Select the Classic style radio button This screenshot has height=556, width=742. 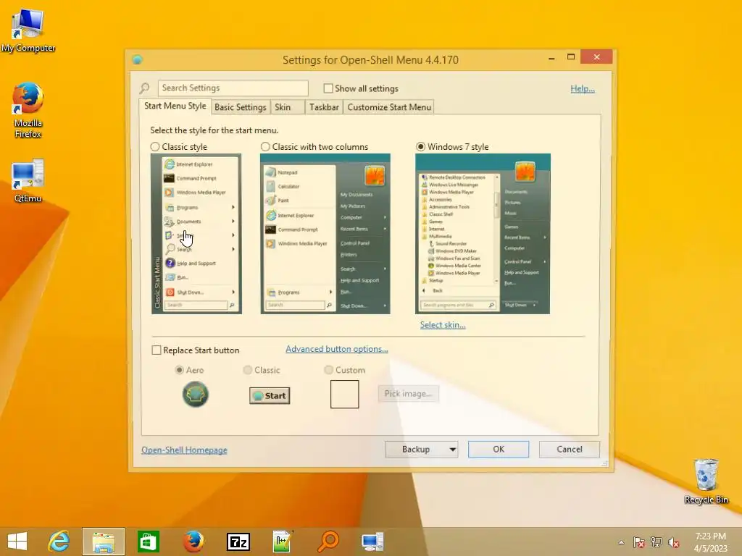[x=155, y=147]
